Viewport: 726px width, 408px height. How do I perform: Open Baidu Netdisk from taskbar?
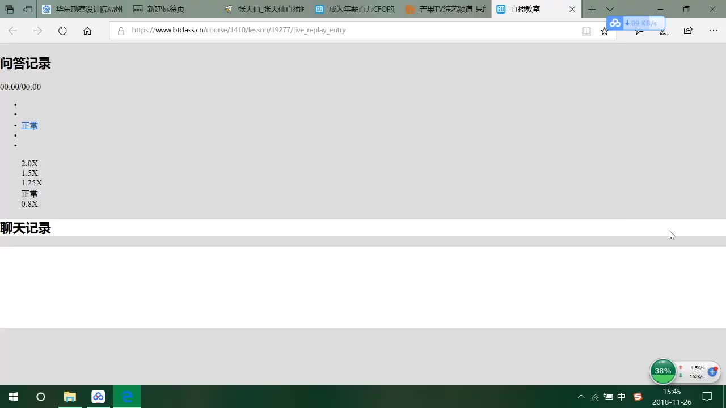(x=99, y=397)
